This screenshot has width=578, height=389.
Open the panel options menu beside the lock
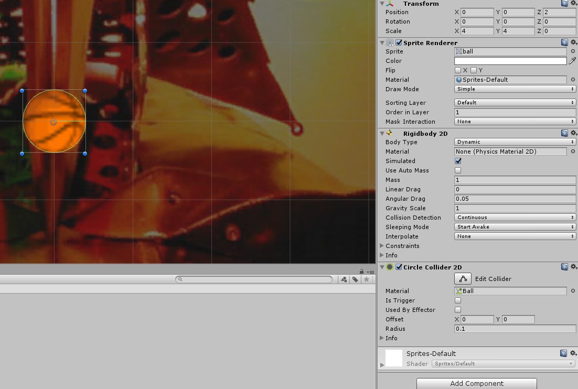(x=370, y=271)
